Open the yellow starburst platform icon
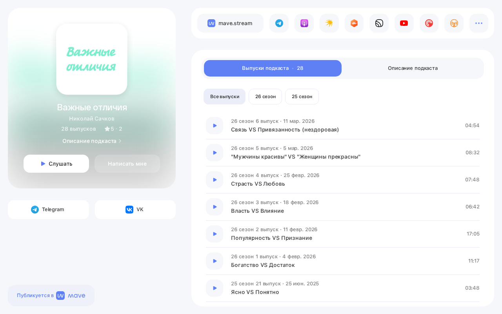The width and height of the screenshot is (502, 314). [329, 23]
